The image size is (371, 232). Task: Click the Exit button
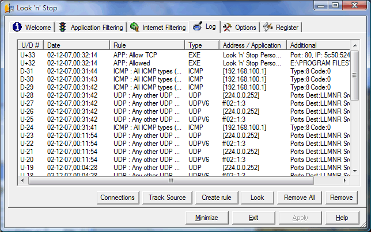click(x=253, y=218)
